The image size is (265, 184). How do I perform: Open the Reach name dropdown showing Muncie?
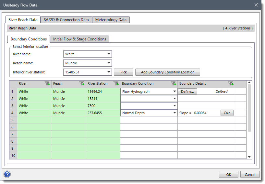[x=87, y=63]
